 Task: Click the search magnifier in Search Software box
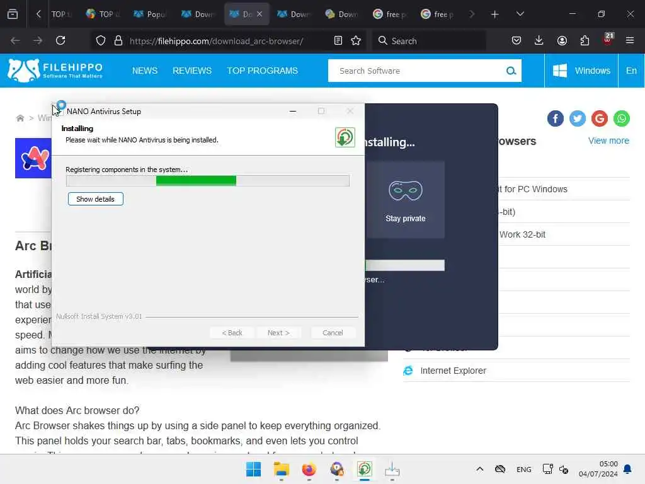511,71
